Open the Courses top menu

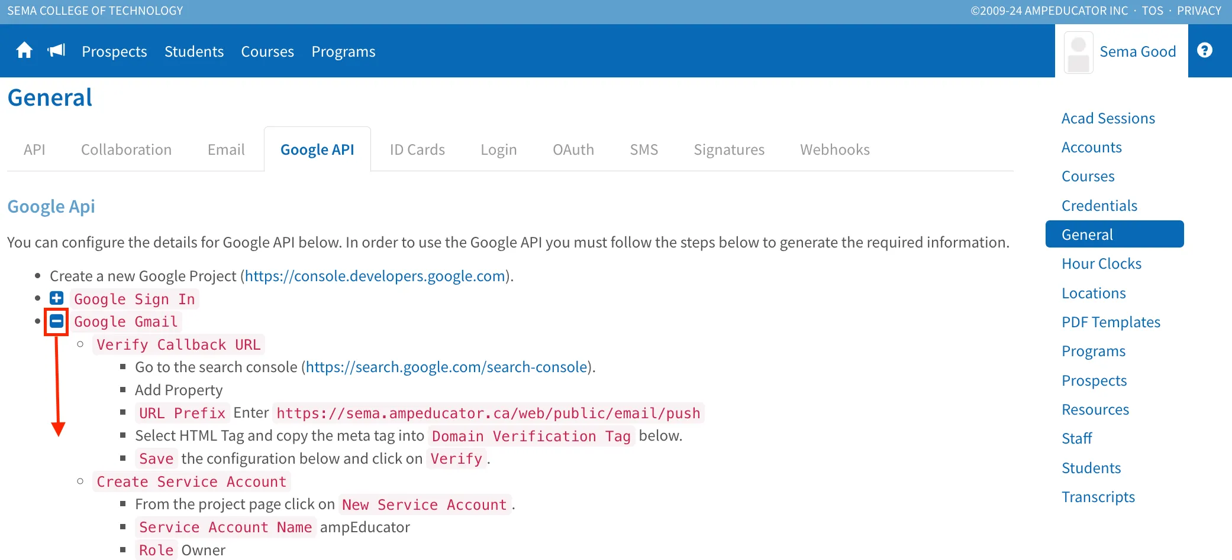(267, 51)
